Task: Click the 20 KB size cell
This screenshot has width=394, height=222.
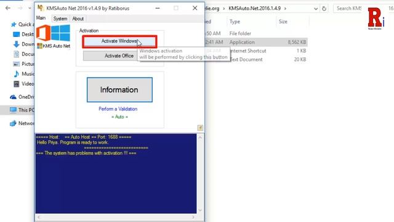Action: [300, 60]
